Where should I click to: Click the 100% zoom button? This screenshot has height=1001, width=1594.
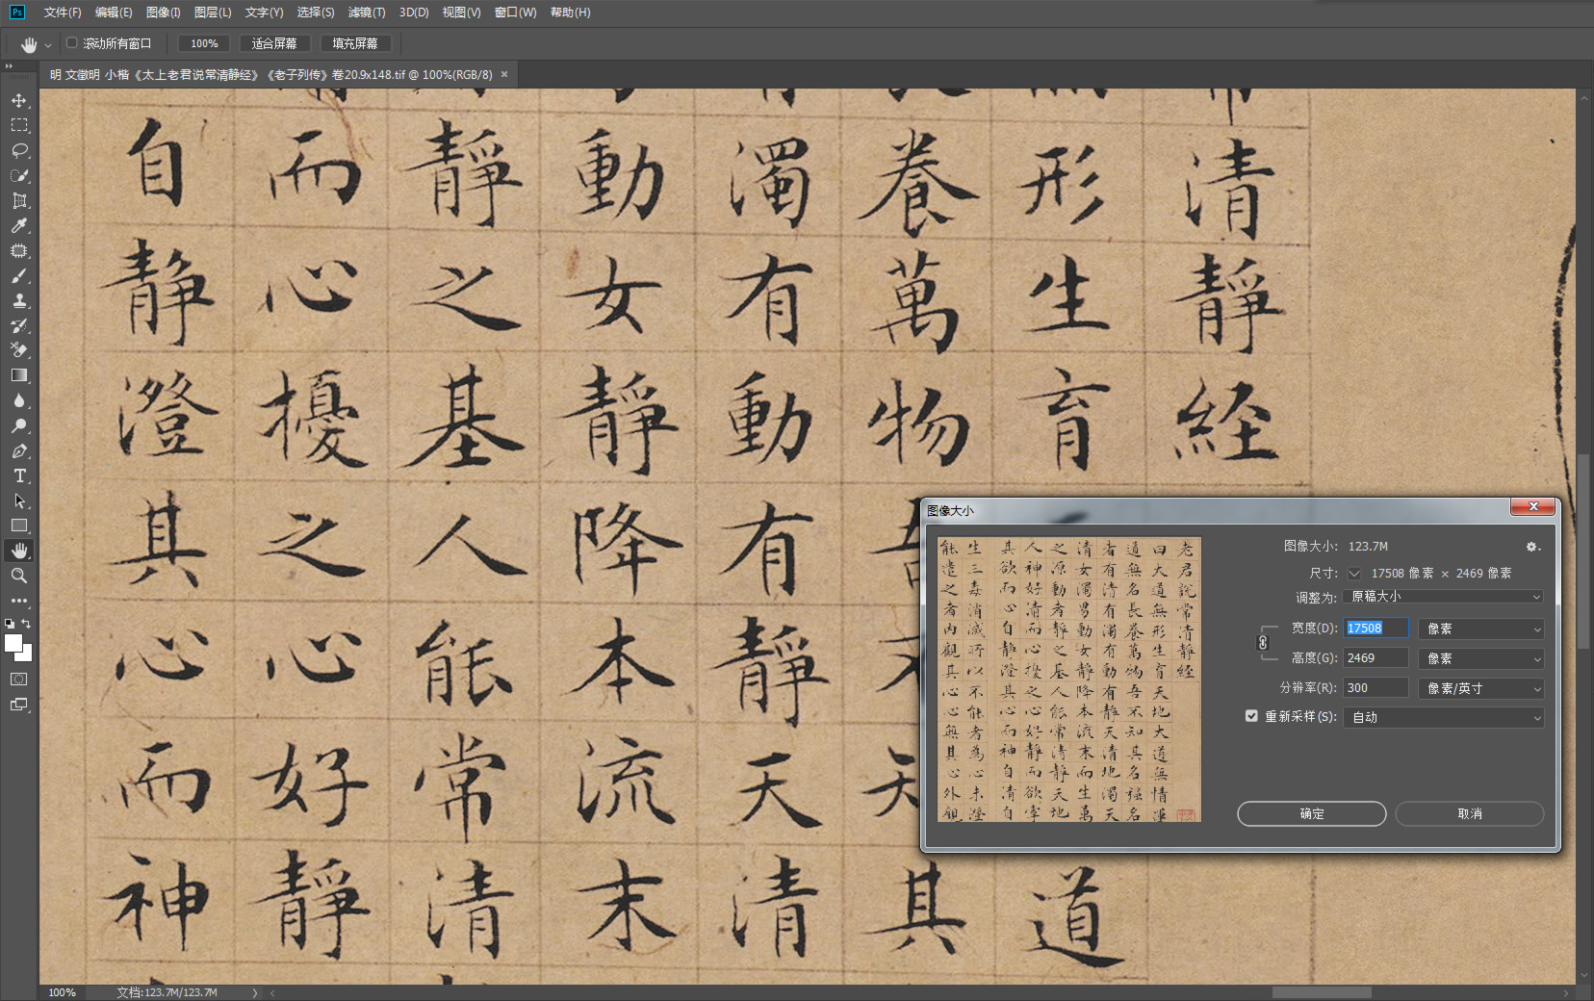(204, 43)
